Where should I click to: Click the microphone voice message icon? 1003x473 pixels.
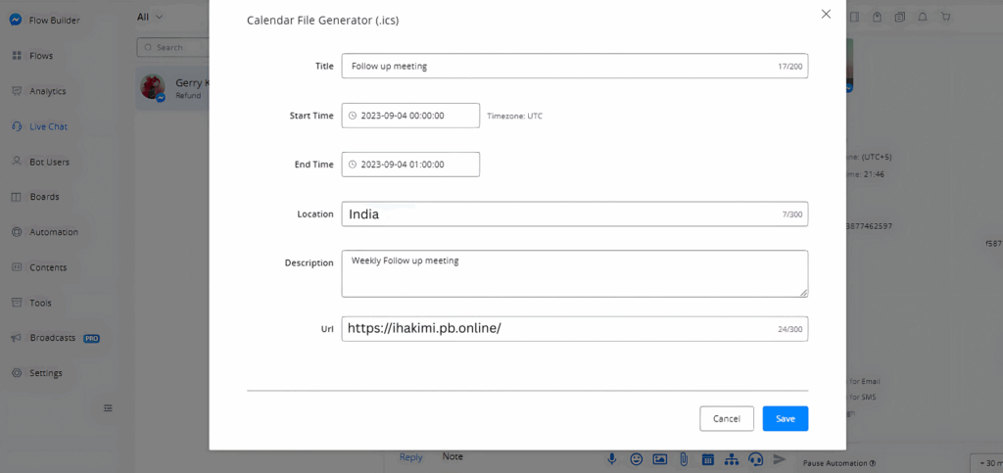(x=613, y=458)
